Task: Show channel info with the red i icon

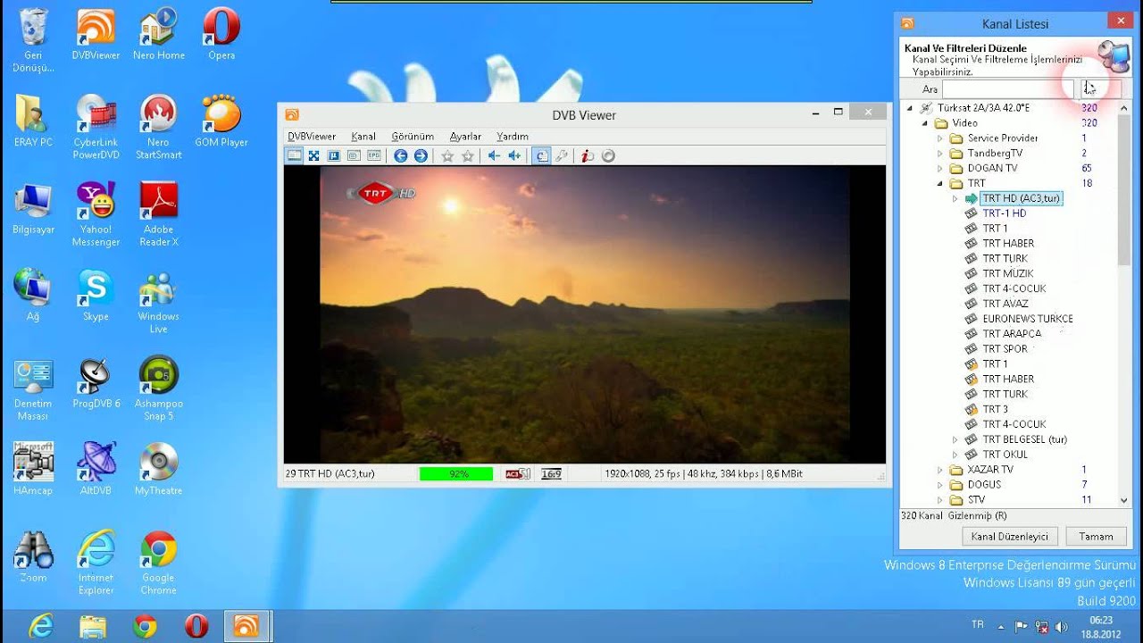Action: 588,155
